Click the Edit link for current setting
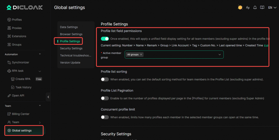Image resolution: width=279 pixels, height=140 pixels. [x=266, y=46]
